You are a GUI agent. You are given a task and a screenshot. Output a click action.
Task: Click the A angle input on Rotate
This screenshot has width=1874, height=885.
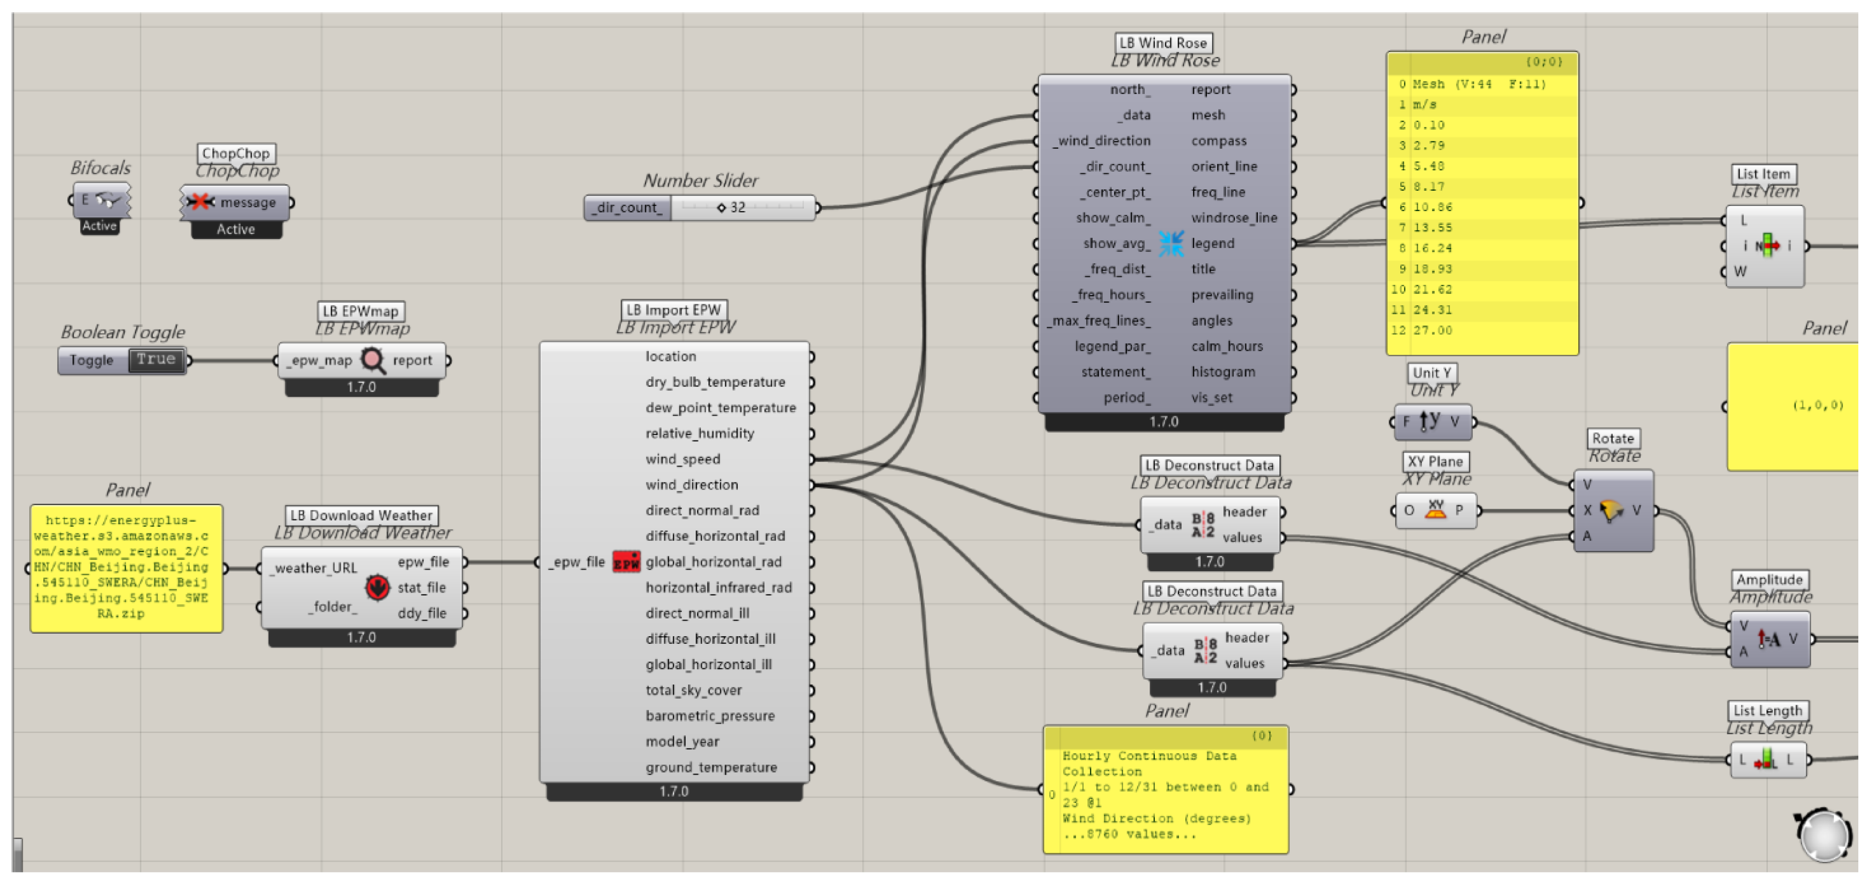point(1588,537)
